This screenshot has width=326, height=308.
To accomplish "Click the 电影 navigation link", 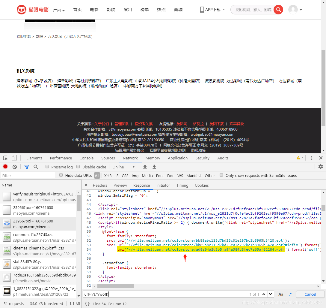I will 94,10.
